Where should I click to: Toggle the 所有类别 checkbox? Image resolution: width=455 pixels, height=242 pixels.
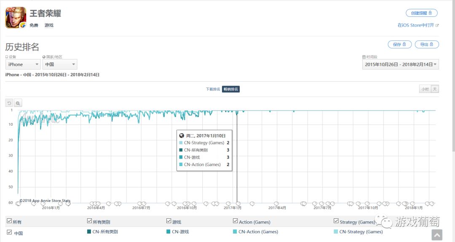[89, 221]
